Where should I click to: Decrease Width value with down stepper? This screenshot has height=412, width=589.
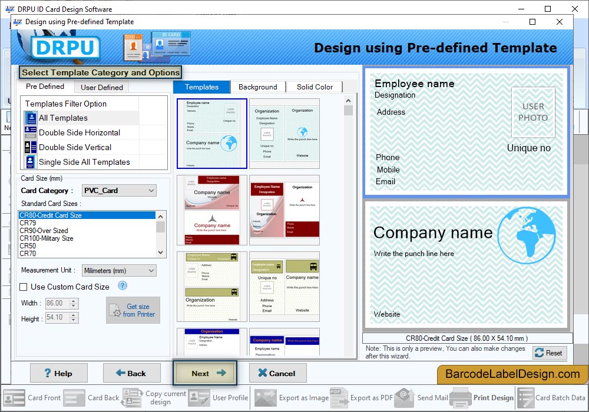tap(74, 306)
